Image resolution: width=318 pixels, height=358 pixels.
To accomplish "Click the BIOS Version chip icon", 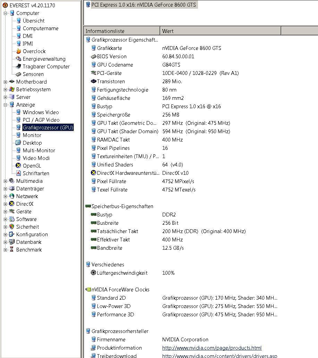I will coord(93,57).
